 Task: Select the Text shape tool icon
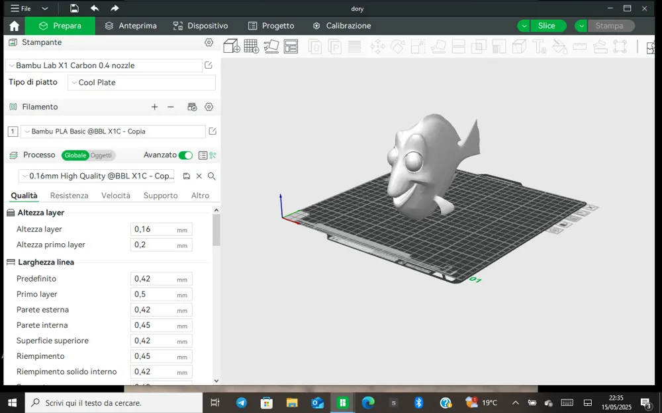point(539,46)
